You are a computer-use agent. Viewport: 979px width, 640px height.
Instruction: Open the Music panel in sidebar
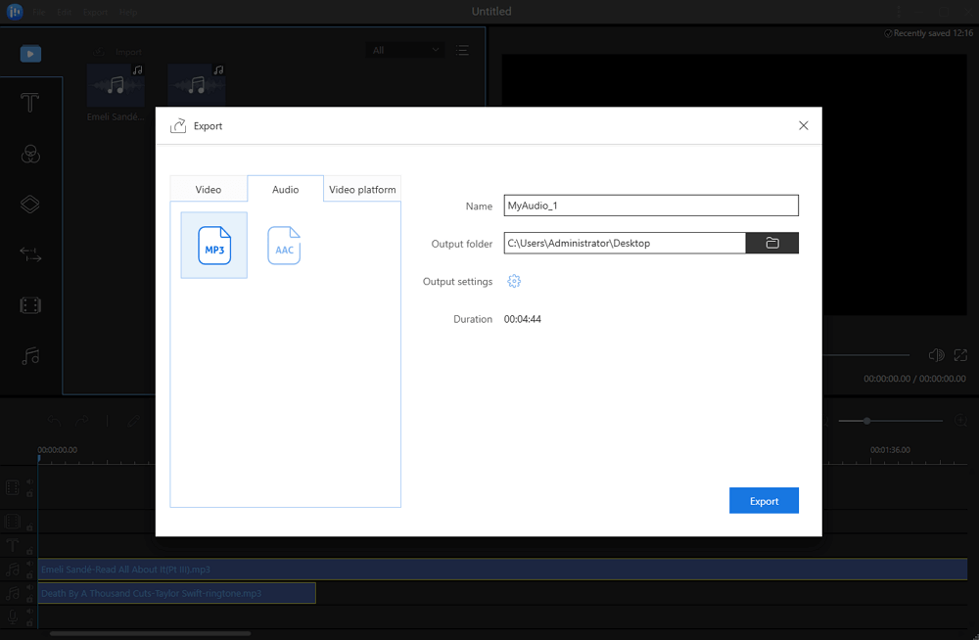point(30,356)
